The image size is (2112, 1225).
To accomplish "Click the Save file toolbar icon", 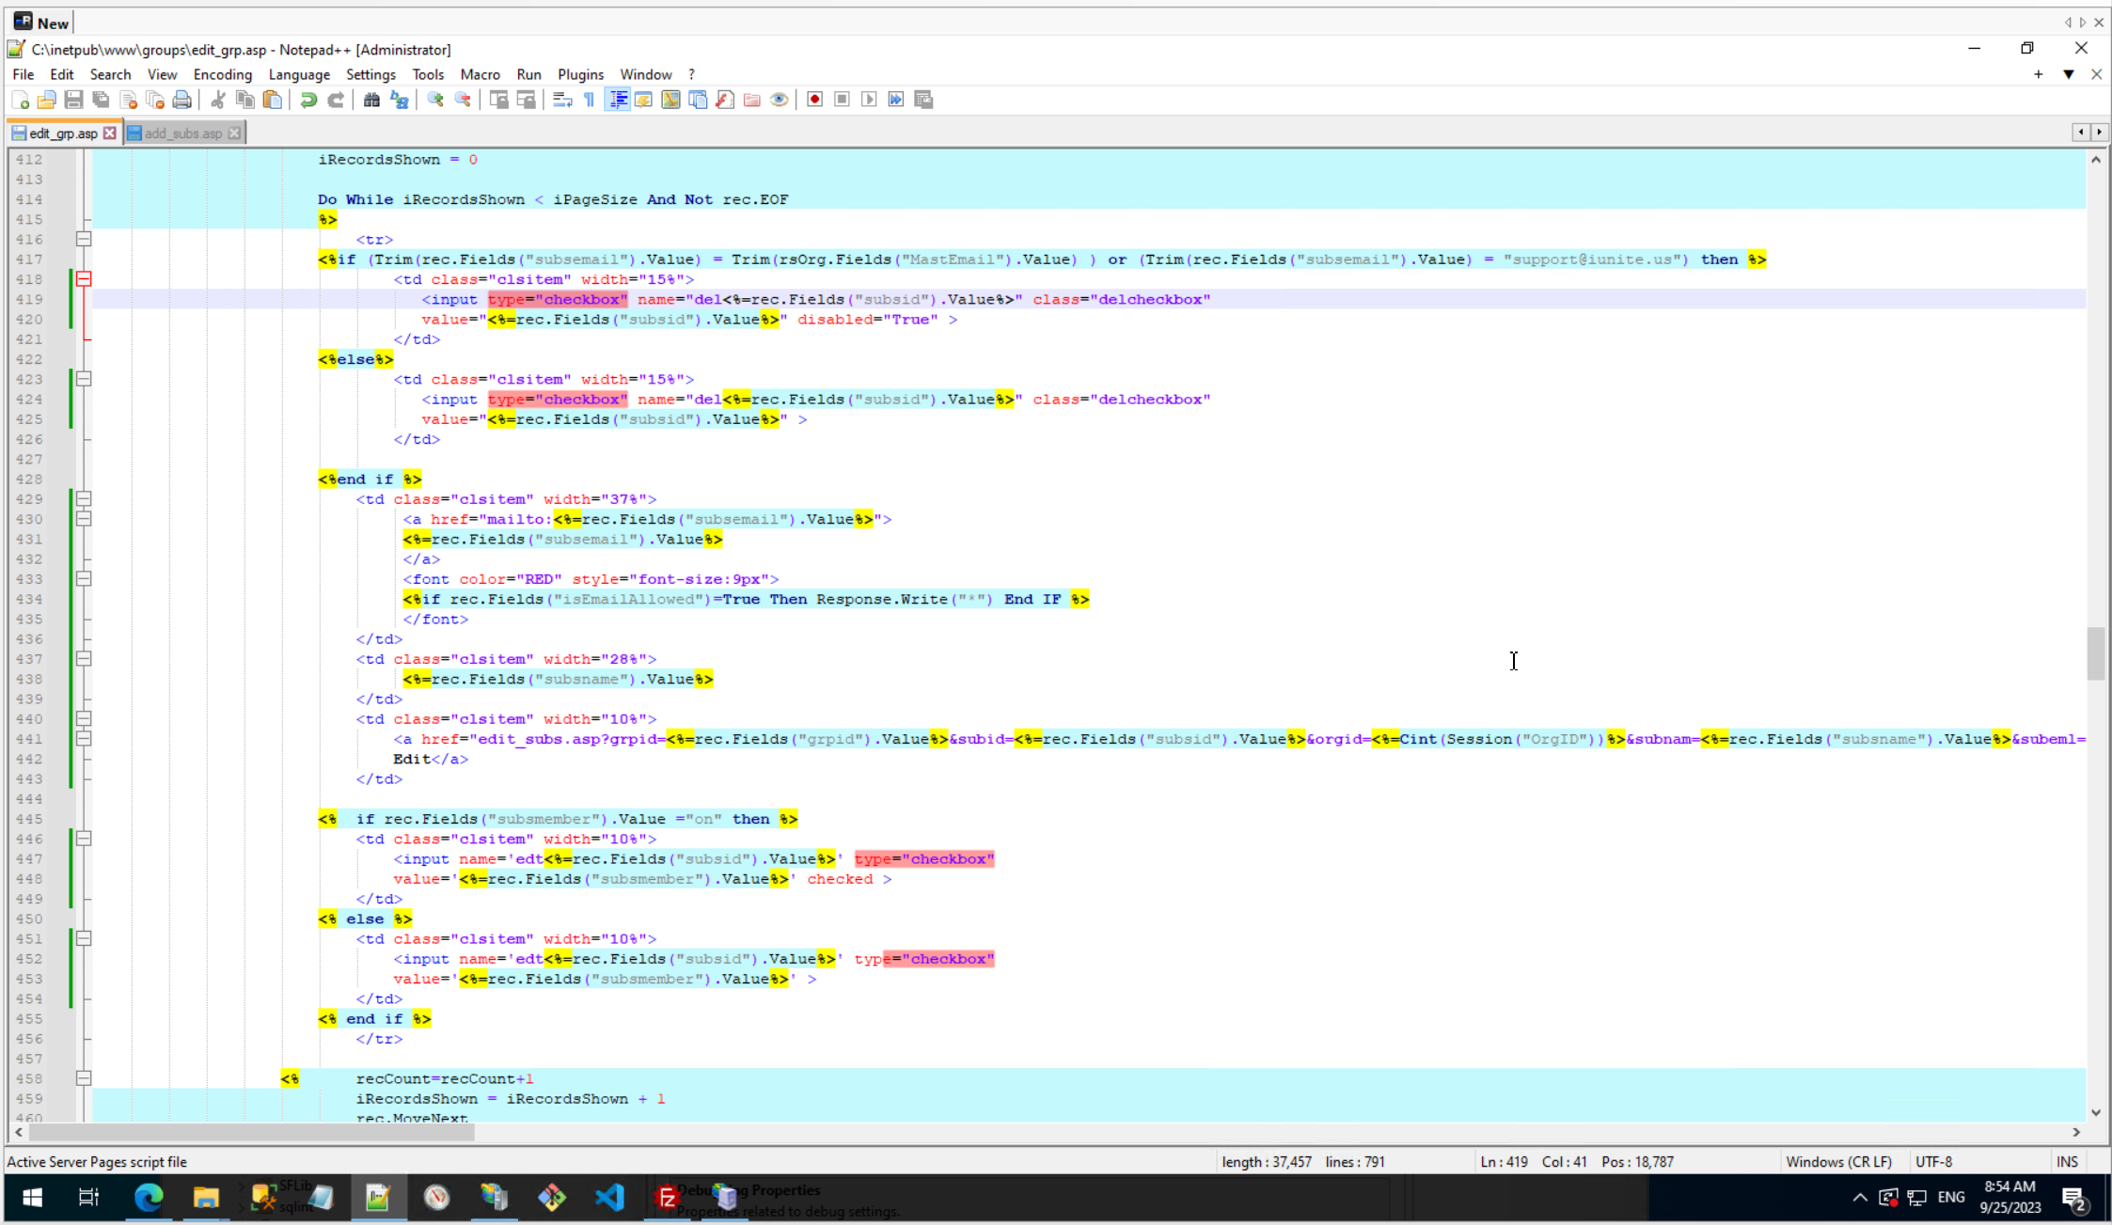I will pos(73,100).
